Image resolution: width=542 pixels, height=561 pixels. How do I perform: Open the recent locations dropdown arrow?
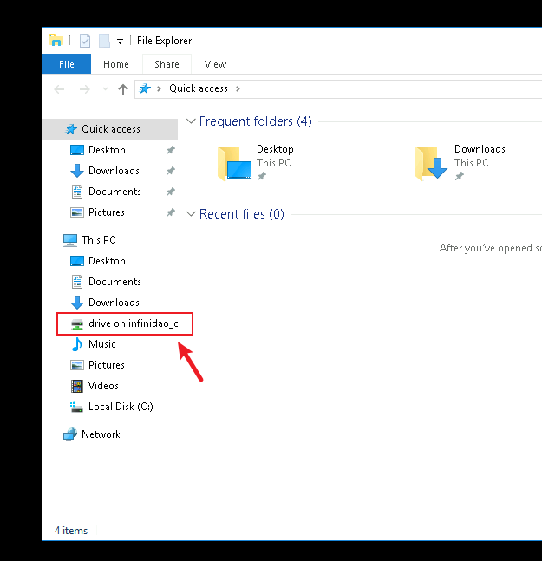point(105,88)
